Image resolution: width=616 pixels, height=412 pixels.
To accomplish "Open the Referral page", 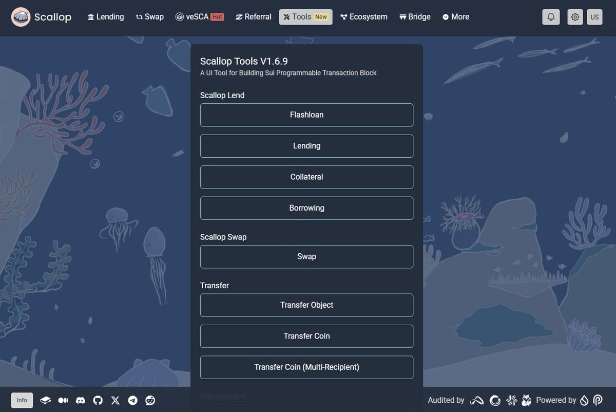I will point(254,17).
